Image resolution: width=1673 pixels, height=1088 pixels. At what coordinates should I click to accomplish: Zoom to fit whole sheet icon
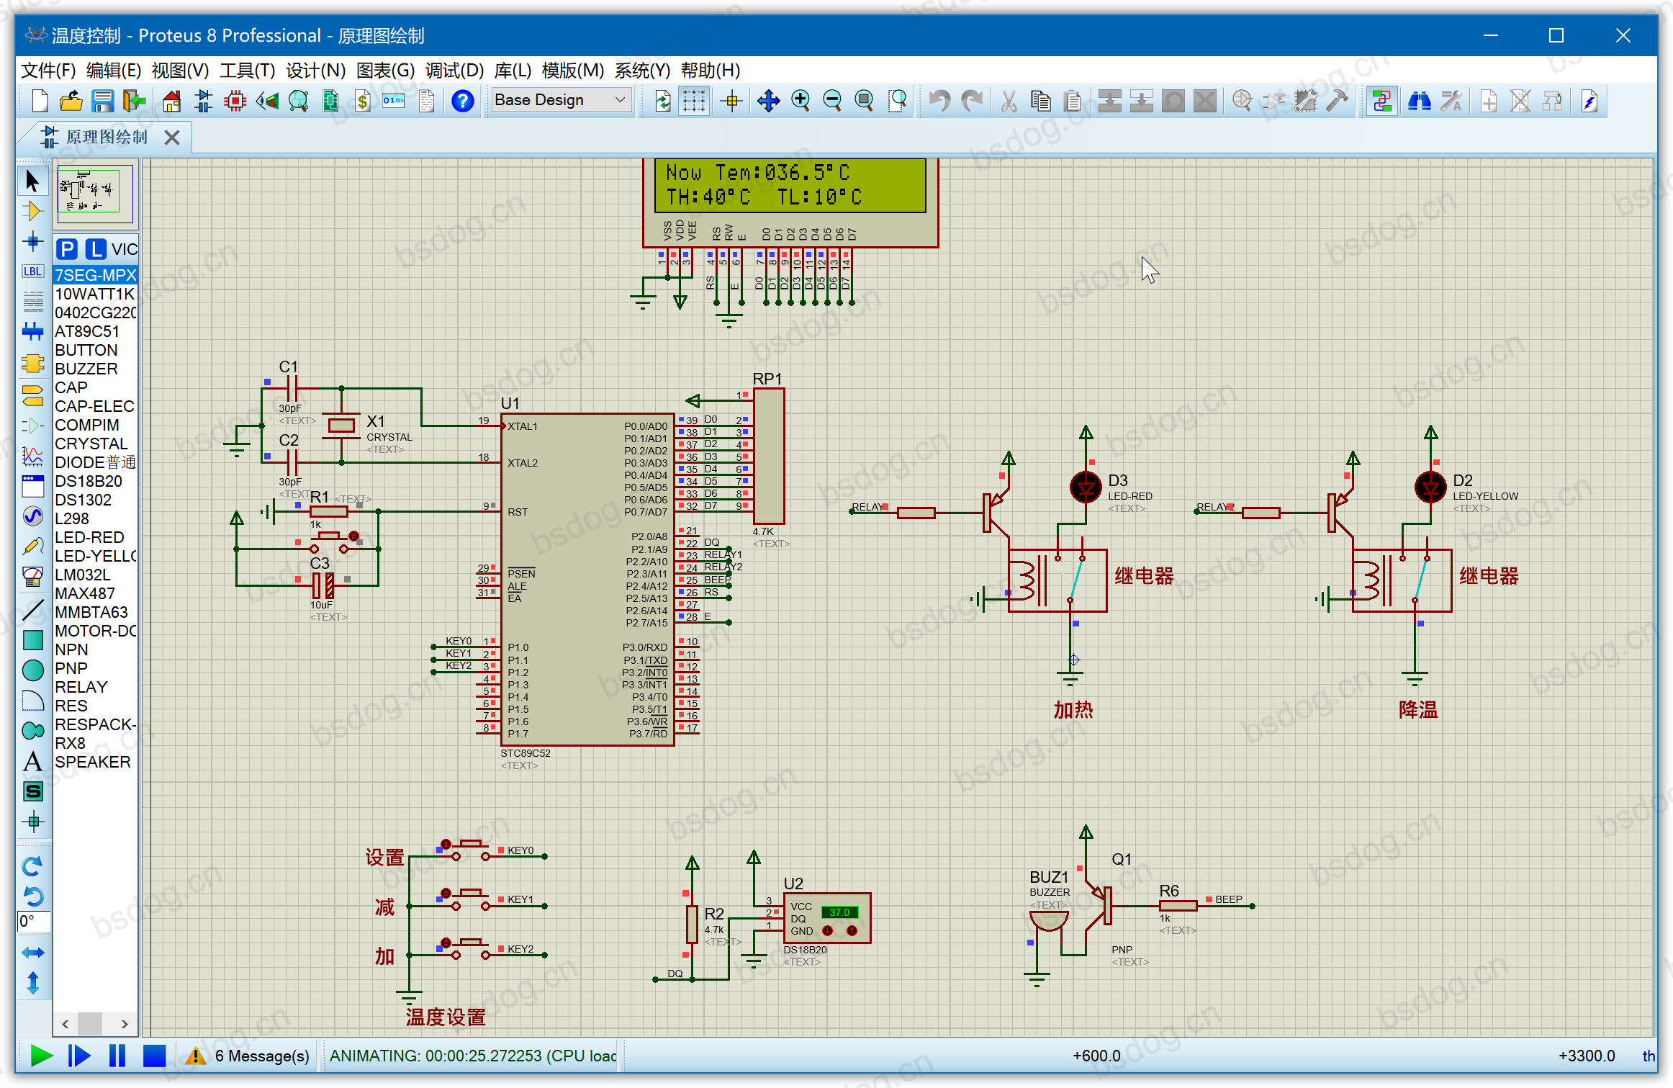coord(864,101)
